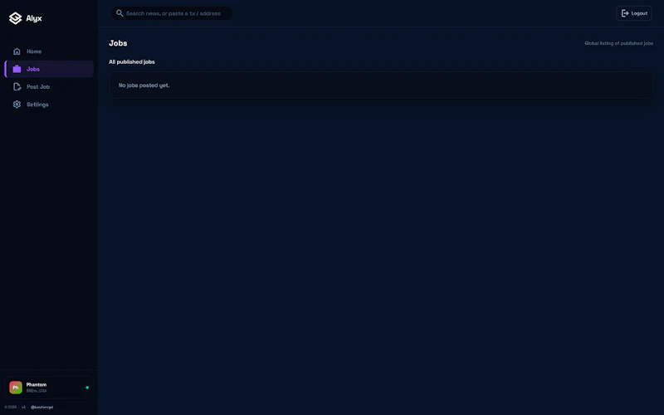Image resolution: width=664 pixels, height=415 pixels.
Task: Click the Jobs briefcase icon
Action: [17, 69]
